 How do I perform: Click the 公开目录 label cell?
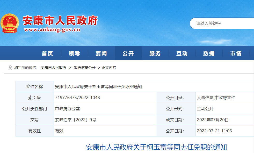(x=176, y=98)
